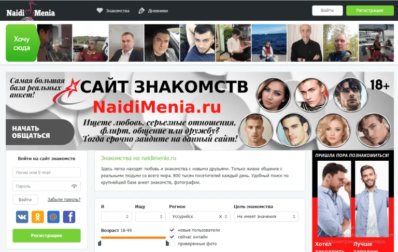Clear the Уссурийск region with the x icon

[220, 217]
